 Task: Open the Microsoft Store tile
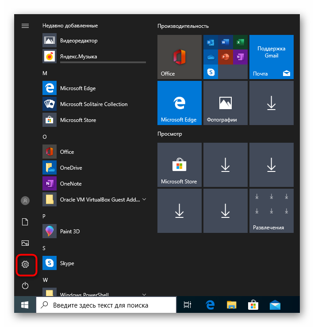pos(180,165)
